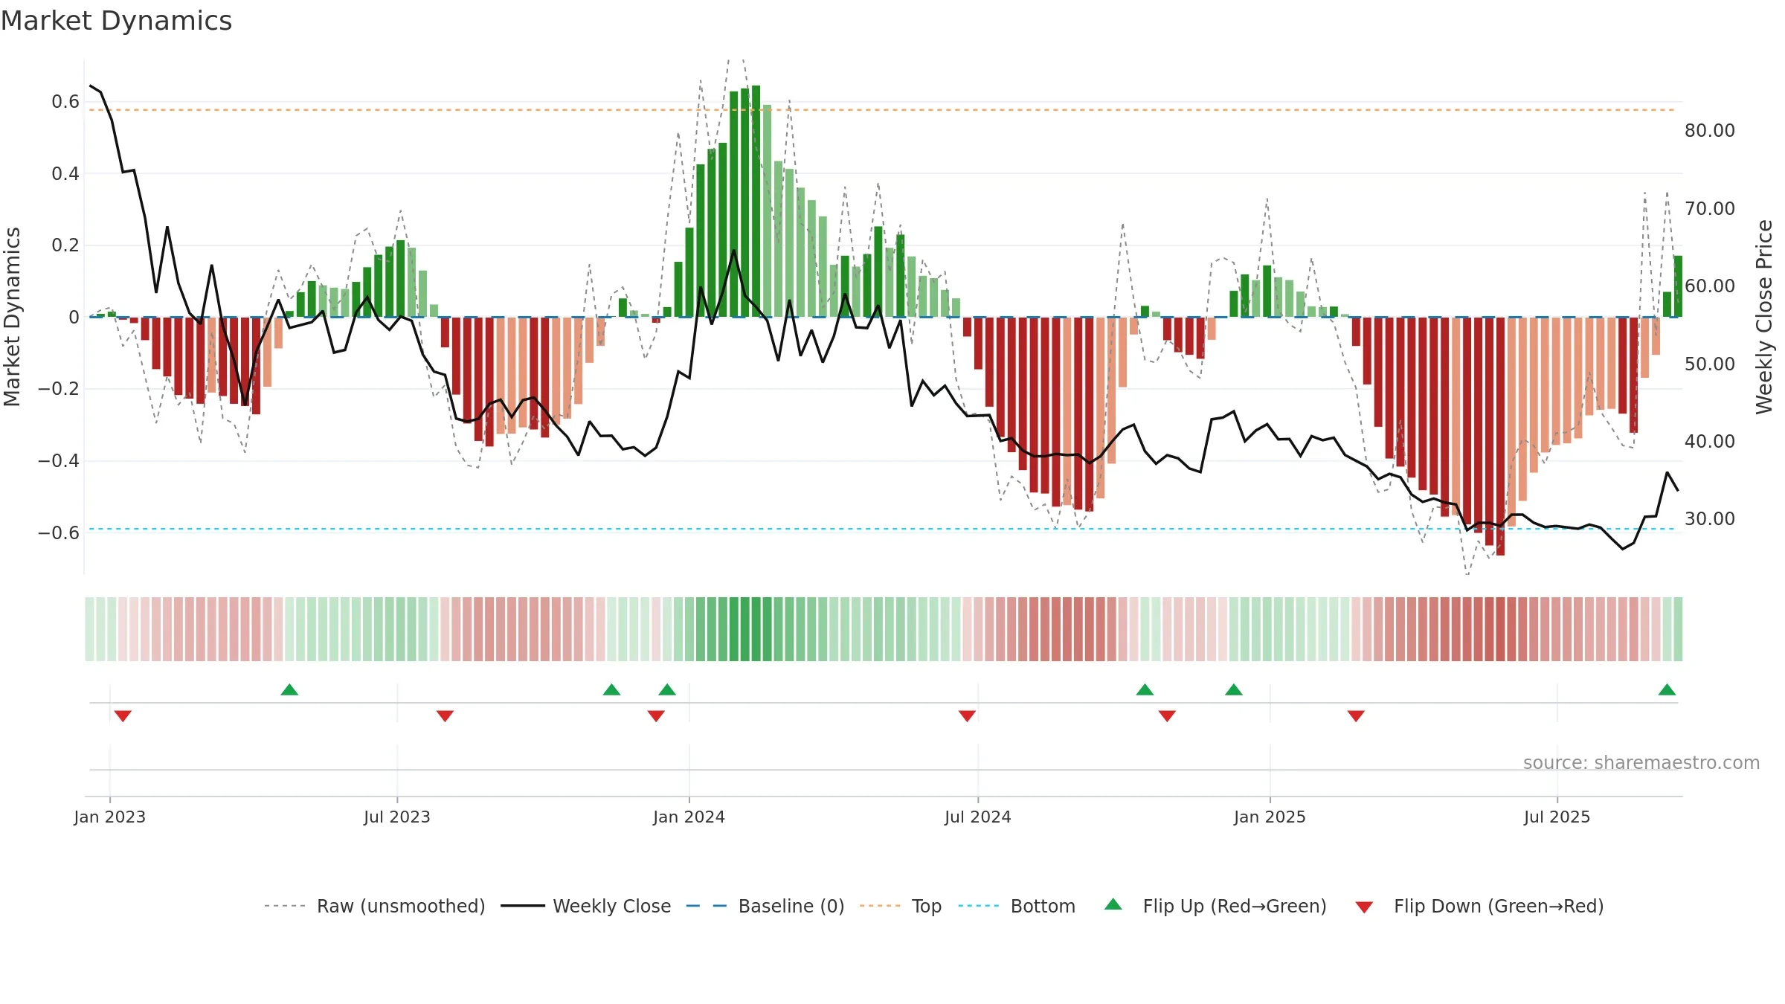1785x1004 pixels.
Task: Click the 40.00 price axis label
Action: click(x=1710, y=442)
